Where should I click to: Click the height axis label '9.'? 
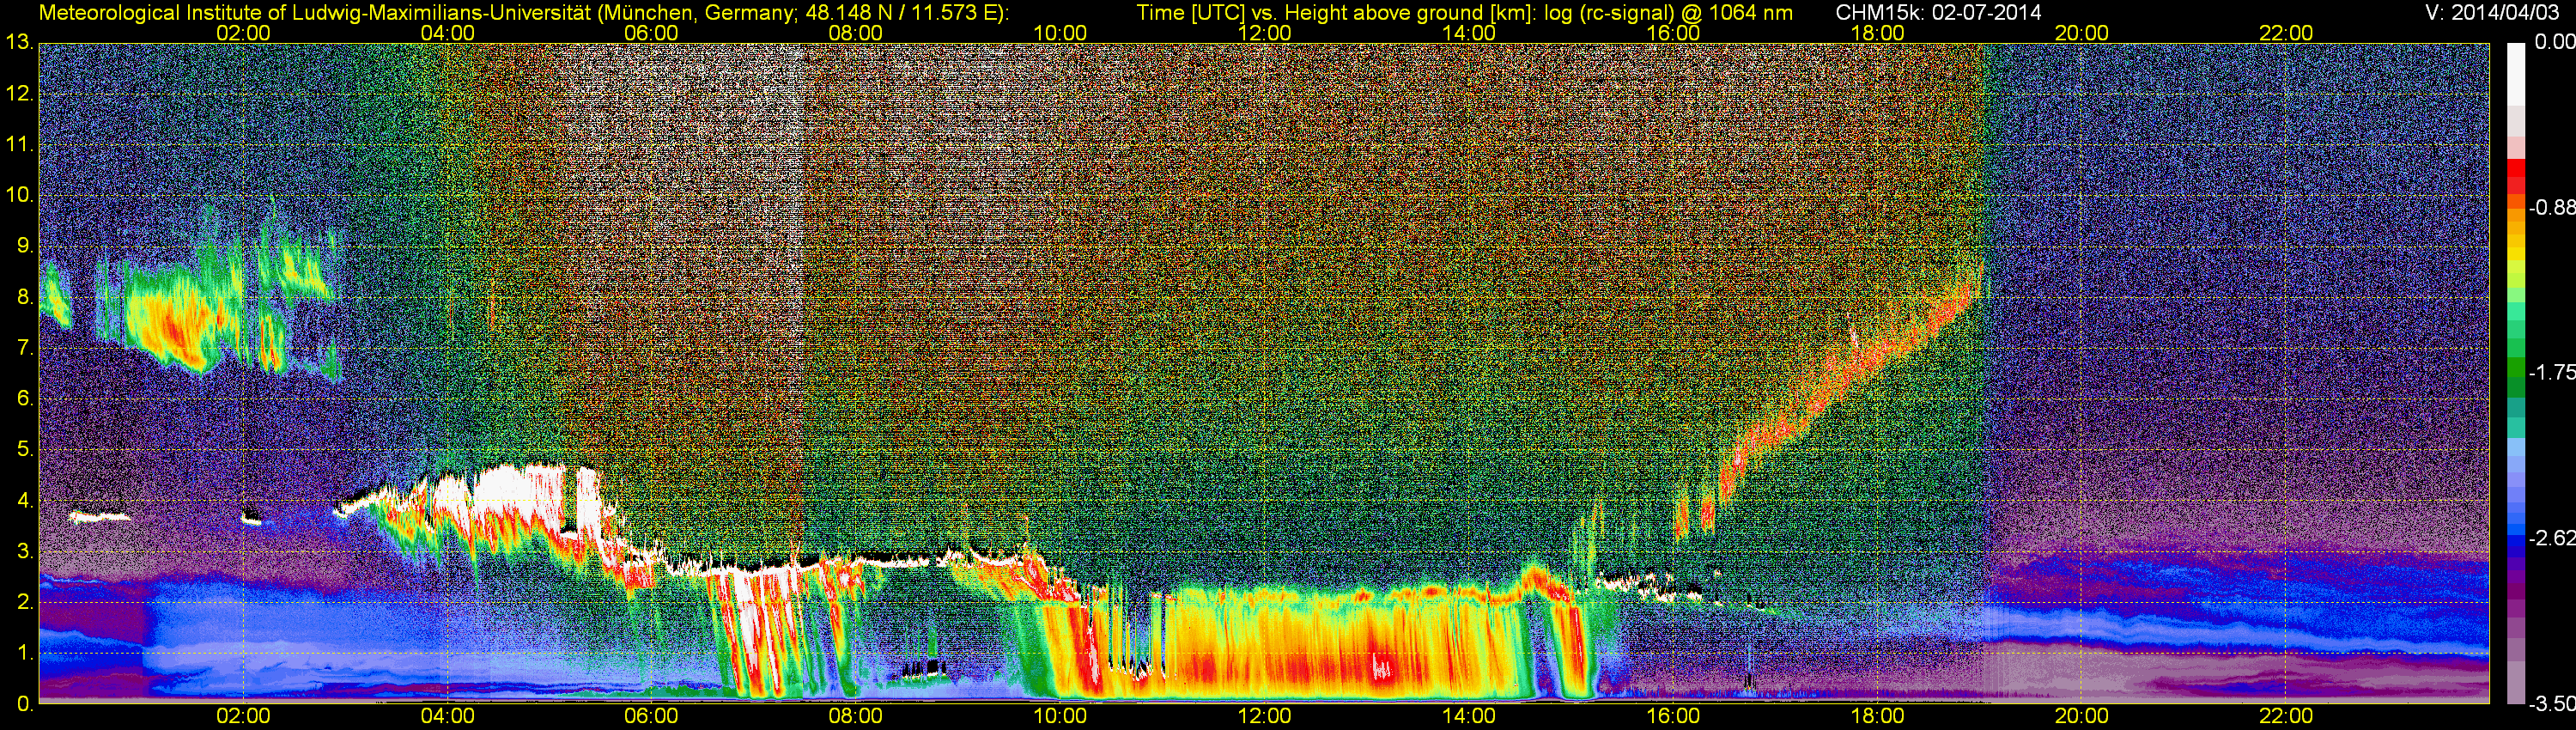(x=25, y=246)
